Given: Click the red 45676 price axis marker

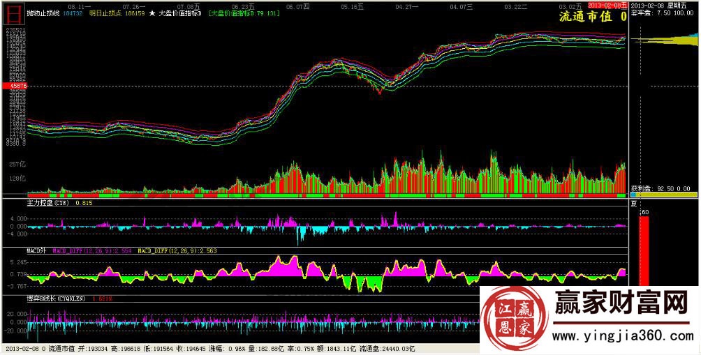Looking at the screenshot, I should [x=14, y=86].
